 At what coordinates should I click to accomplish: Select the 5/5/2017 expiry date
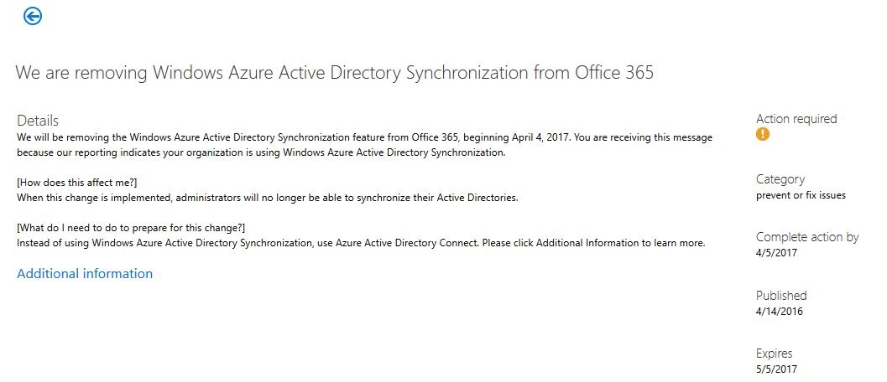point(777,369)
